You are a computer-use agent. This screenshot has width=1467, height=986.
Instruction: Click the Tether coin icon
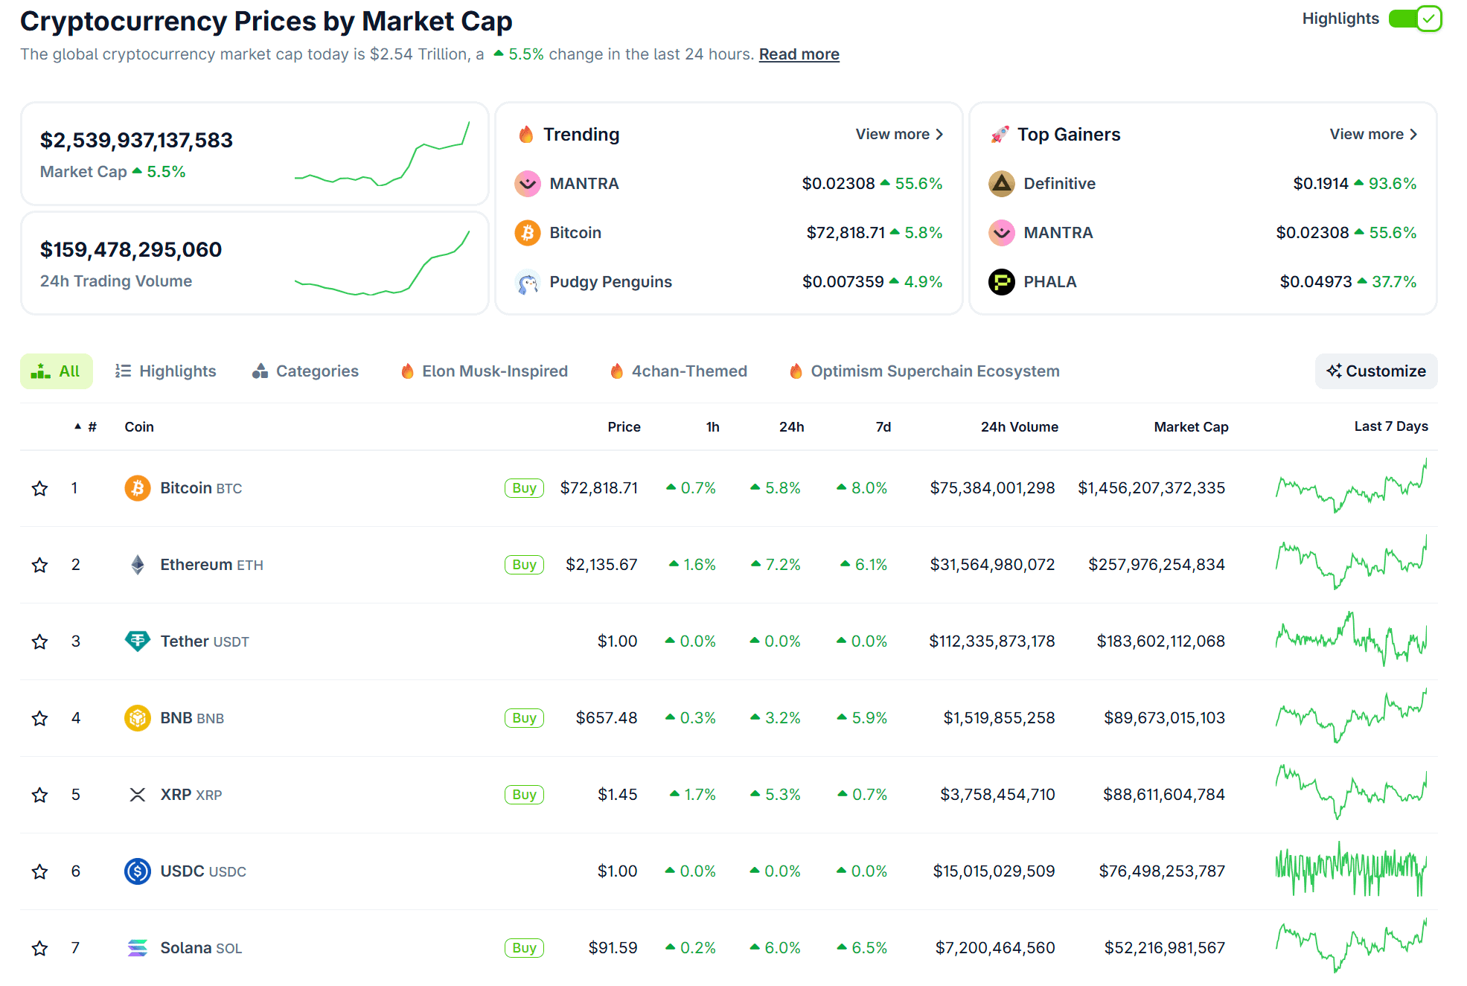click(137, 641)
